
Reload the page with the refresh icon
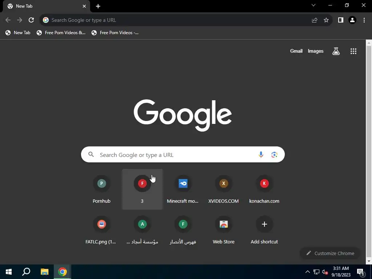(31, 20)
